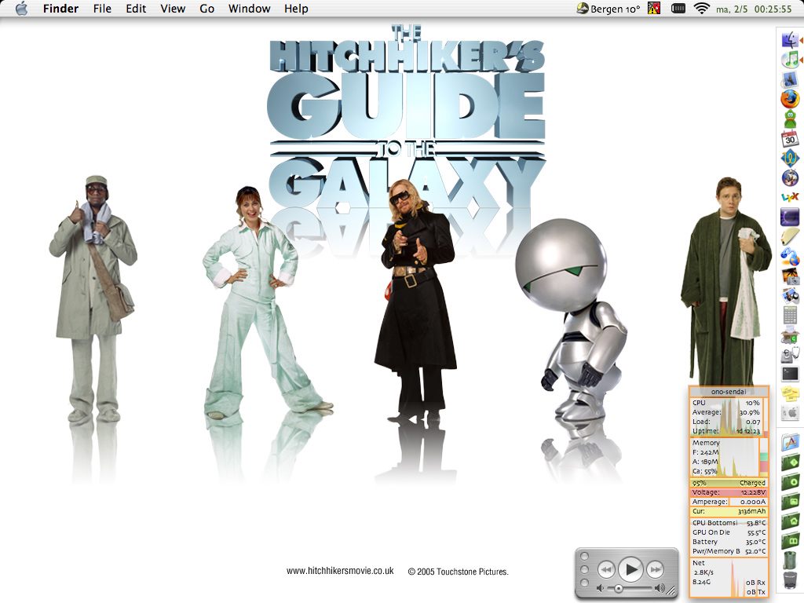Open the Finder application menu
Screen dimensions: 804x603
[60, 9]
